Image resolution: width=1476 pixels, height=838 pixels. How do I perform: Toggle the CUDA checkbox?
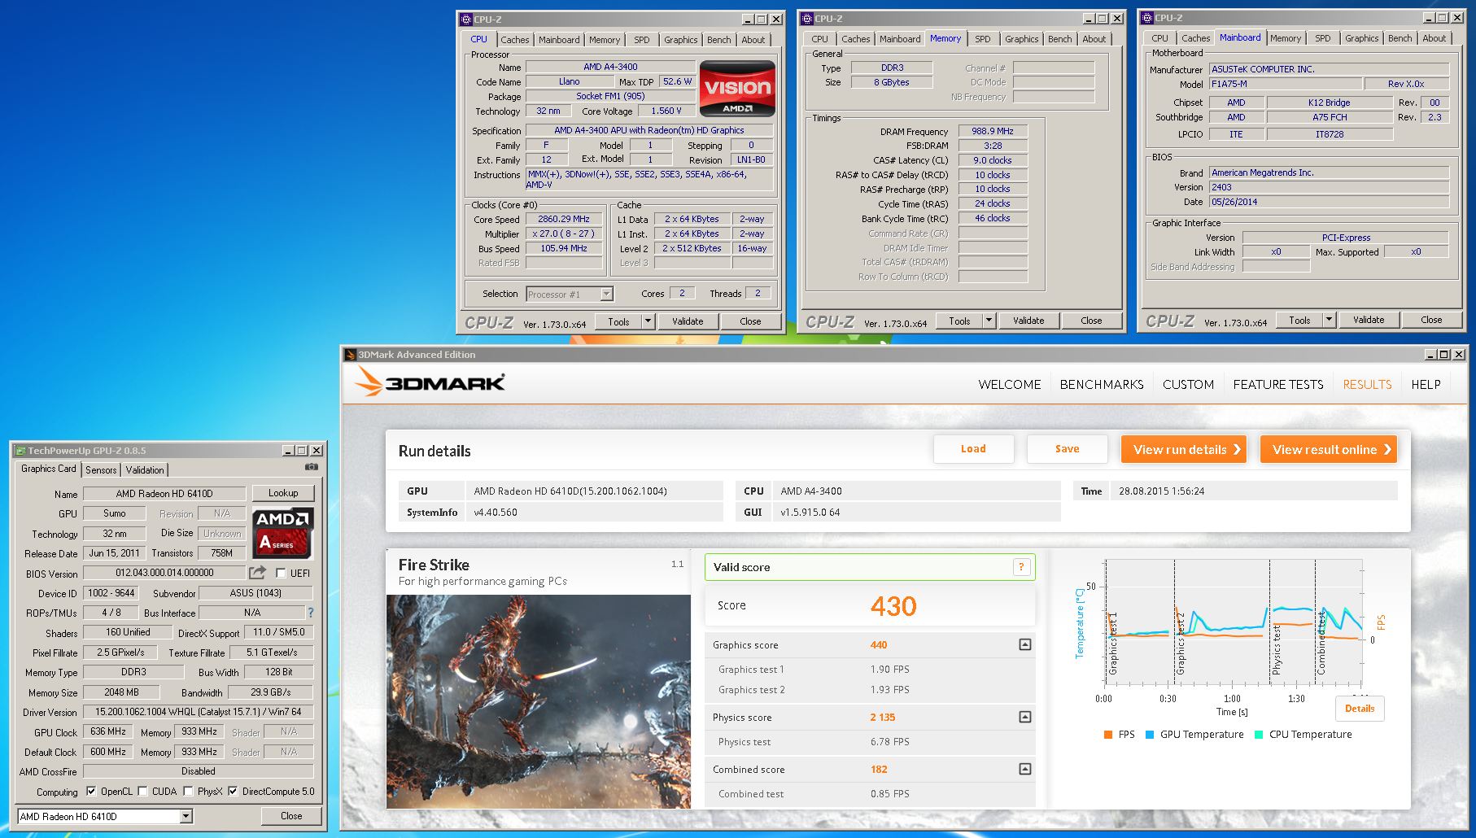click(143, 791)
